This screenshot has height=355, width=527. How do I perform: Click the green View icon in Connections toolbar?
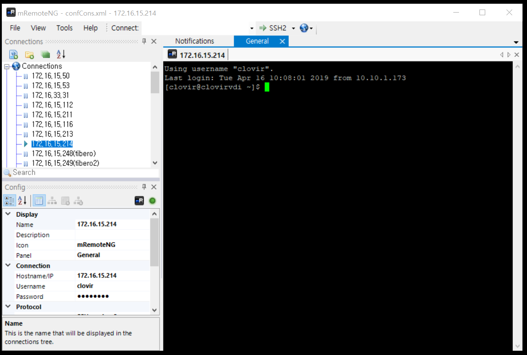46,54
